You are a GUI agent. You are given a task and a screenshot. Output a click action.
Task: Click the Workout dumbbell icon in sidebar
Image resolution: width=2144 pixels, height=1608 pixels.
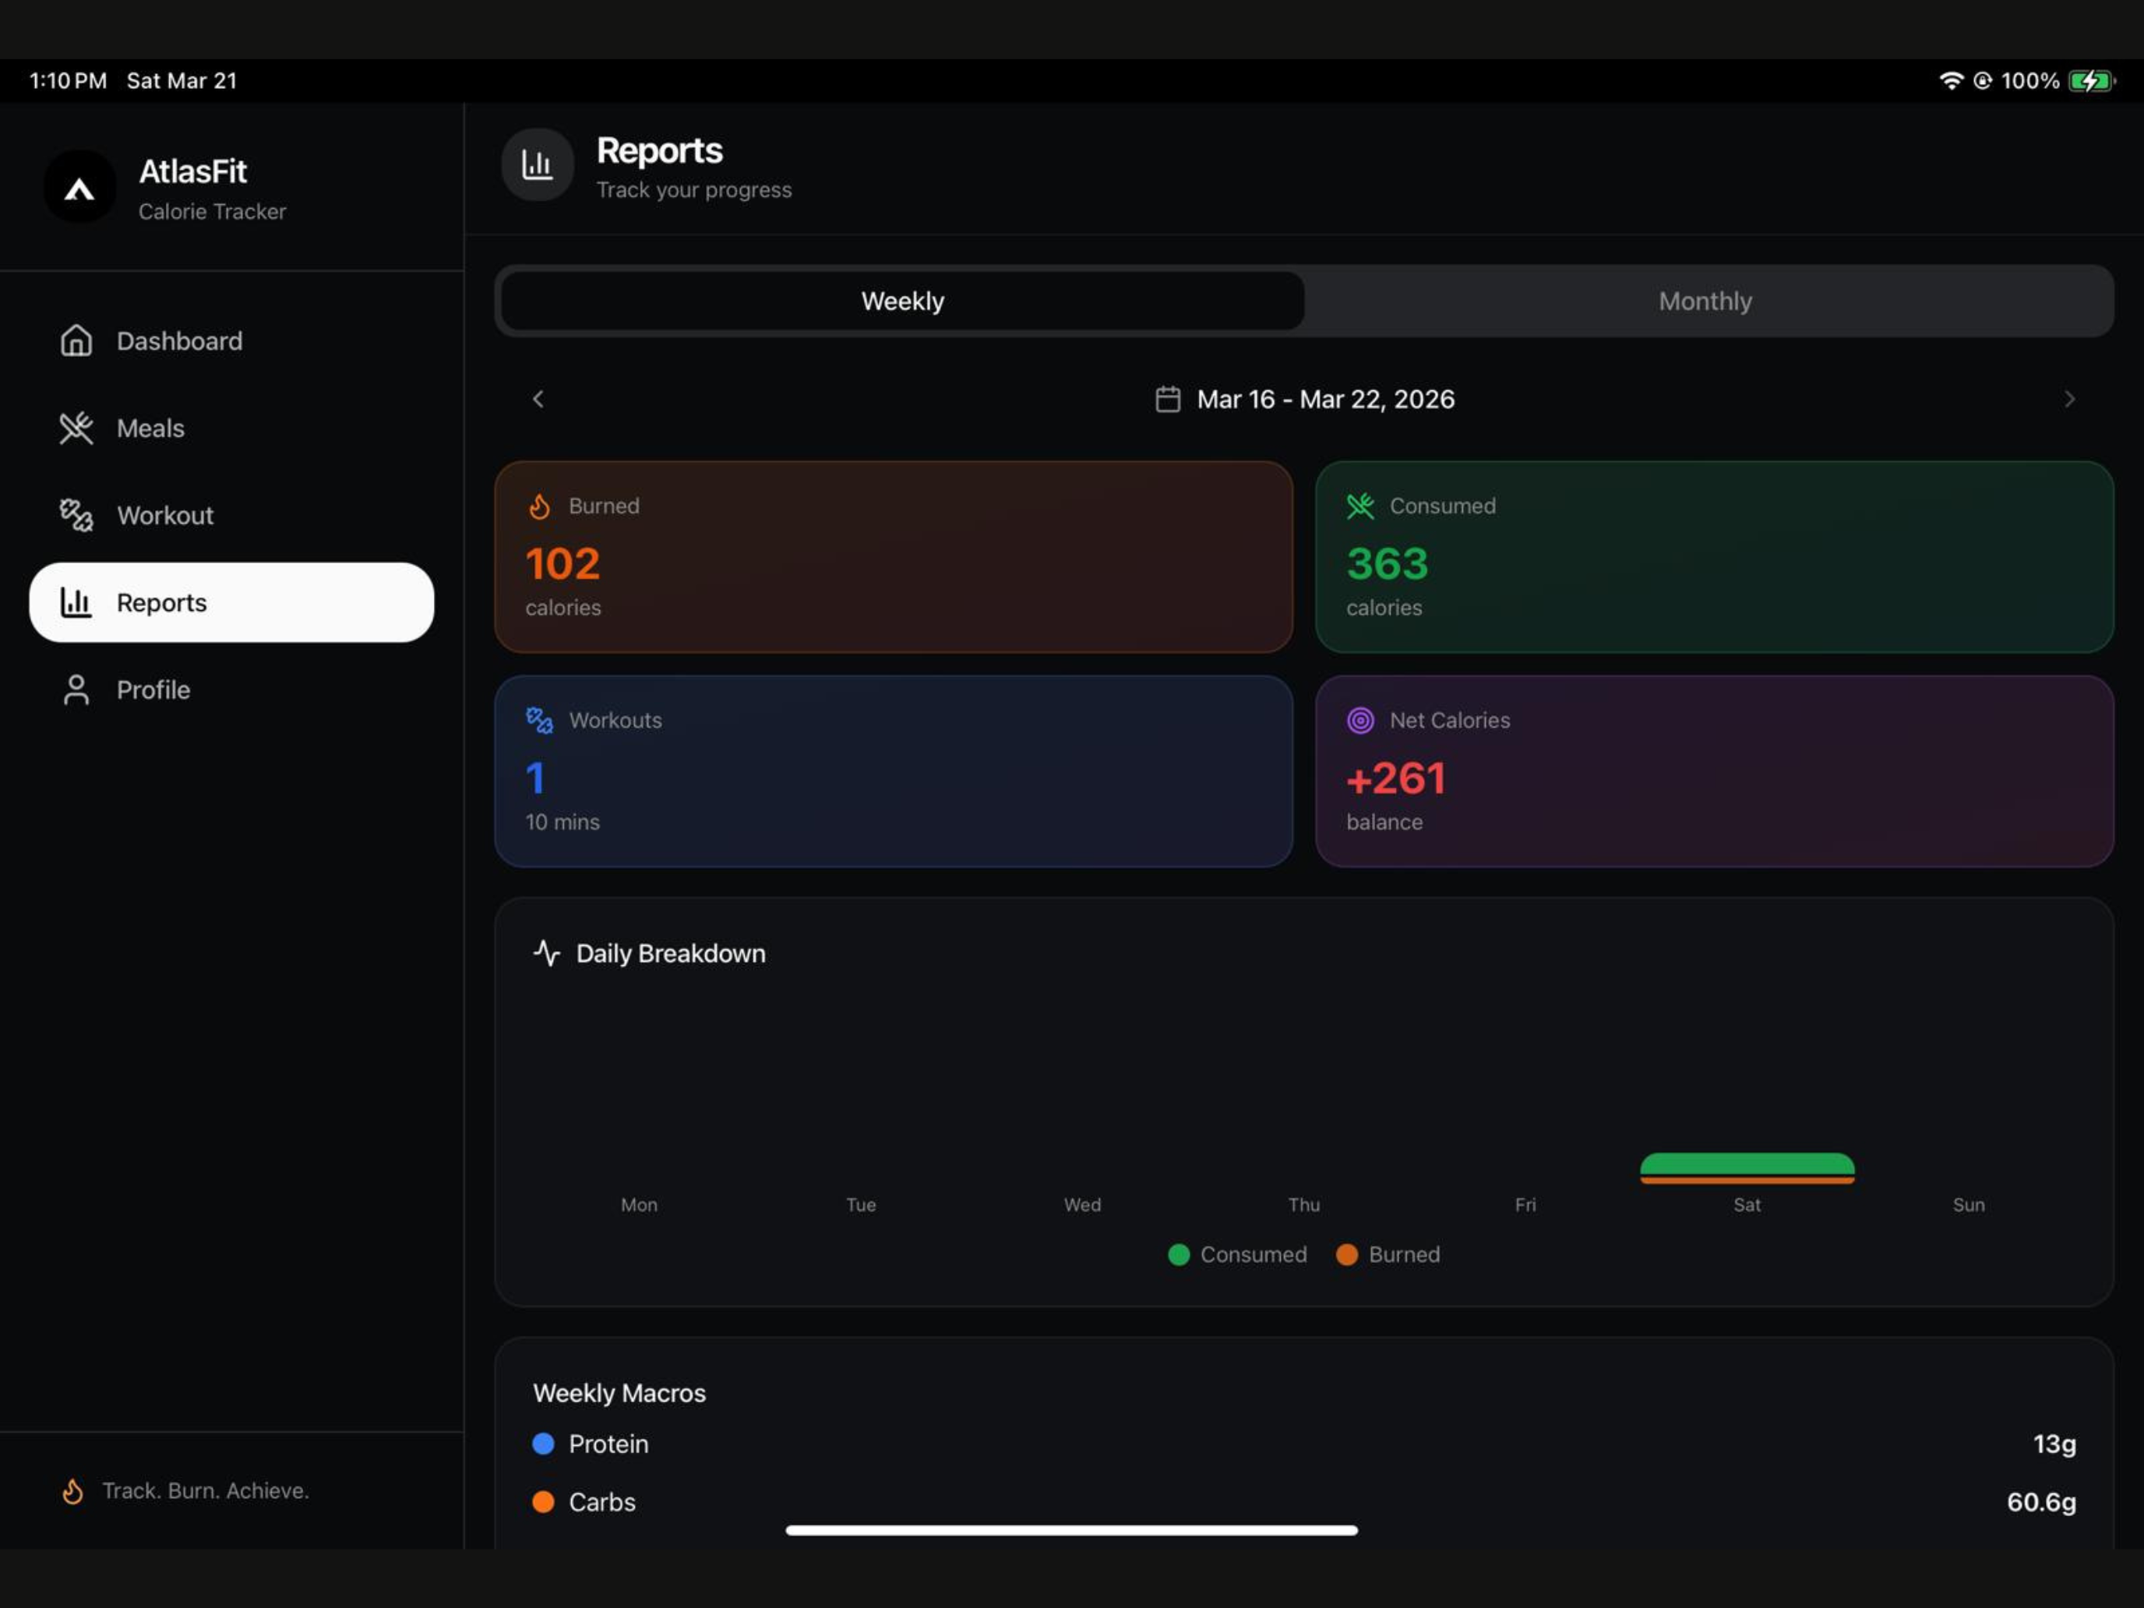point(76,516)
